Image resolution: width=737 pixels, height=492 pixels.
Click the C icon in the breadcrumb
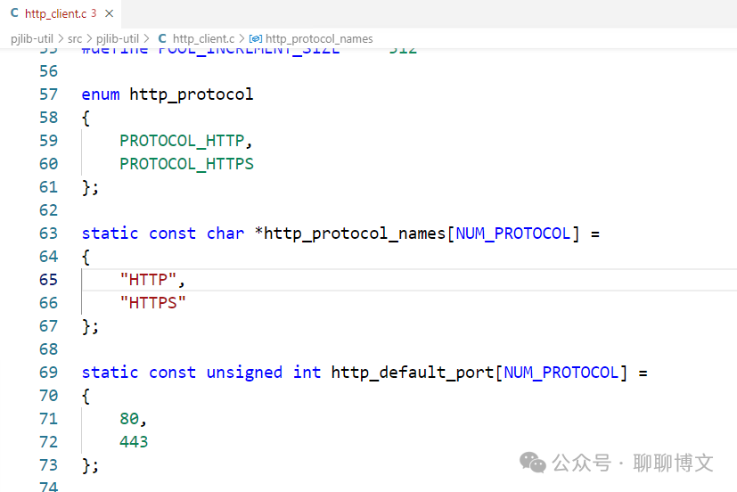(x=162, y=38)
